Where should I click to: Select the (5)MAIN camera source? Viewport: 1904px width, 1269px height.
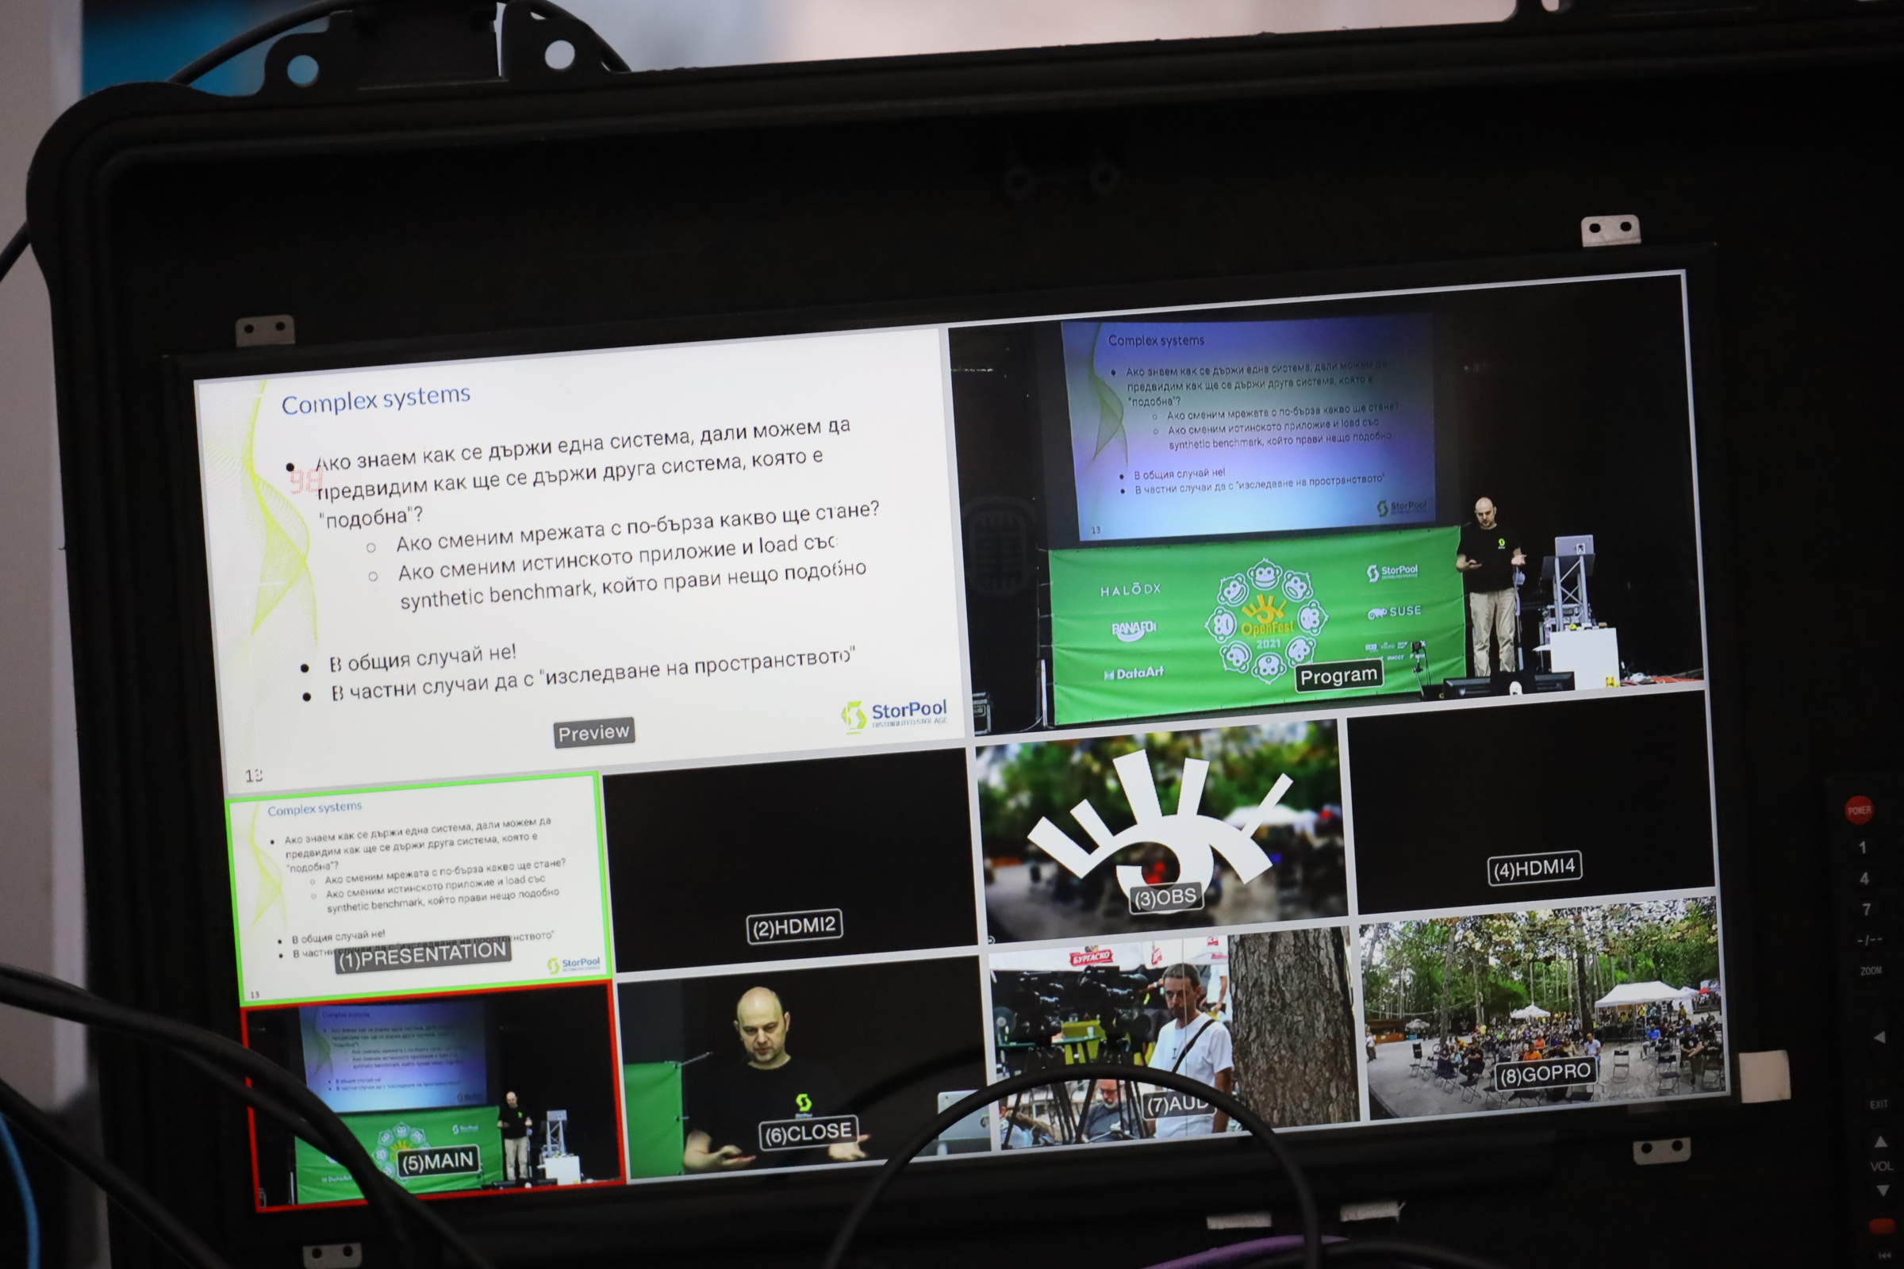coord(435,1095)
